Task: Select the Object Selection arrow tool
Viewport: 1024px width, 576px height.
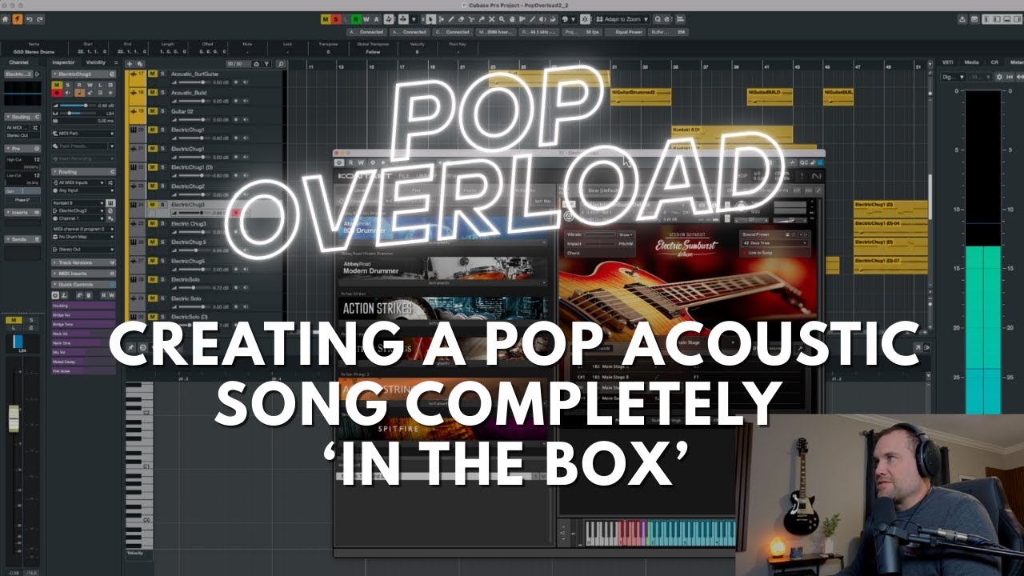Action: (x=430, y=19)
